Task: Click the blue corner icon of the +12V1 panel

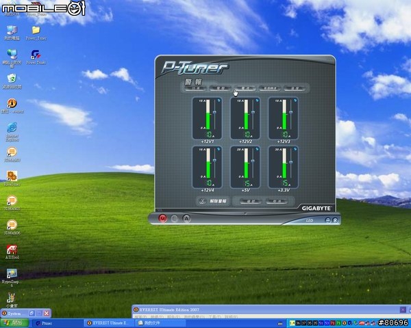Action: [x=219, y=100]
